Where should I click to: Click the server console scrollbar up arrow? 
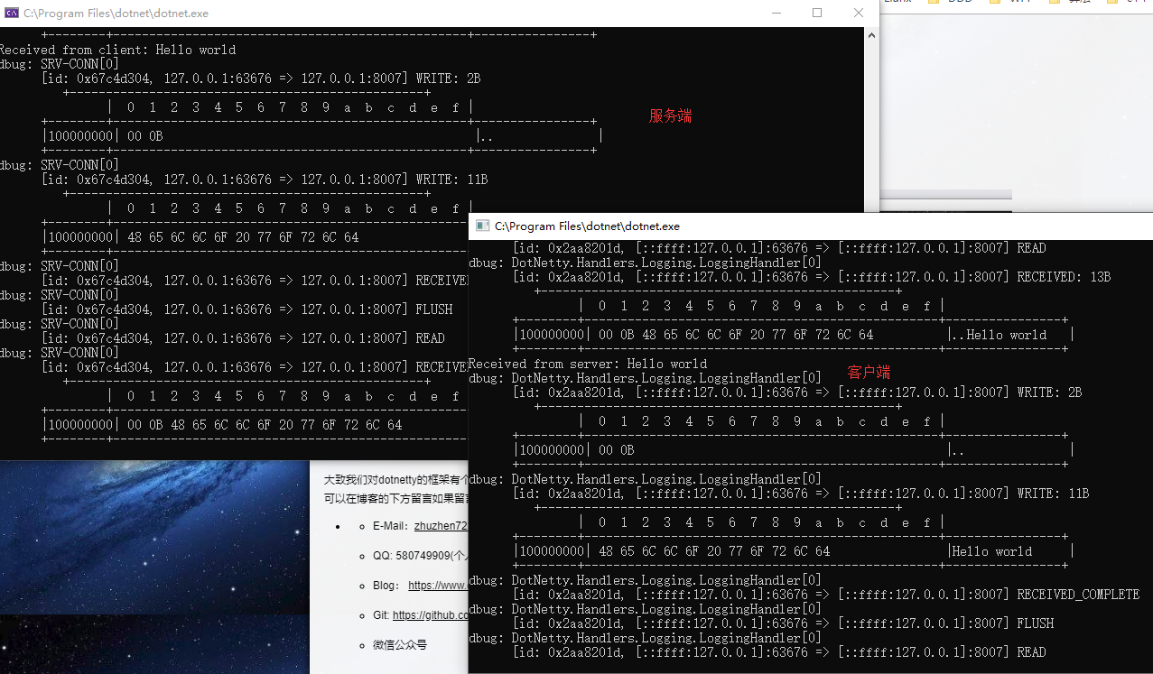871,35
